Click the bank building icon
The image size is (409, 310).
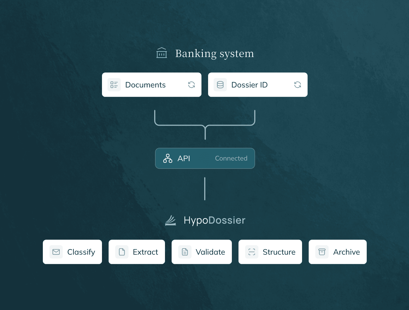[x=162, y=53]
